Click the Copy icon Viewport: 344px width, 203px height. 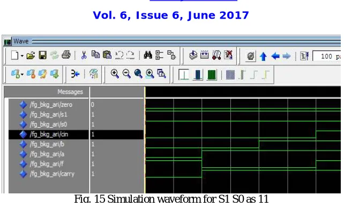coord(95,54)
